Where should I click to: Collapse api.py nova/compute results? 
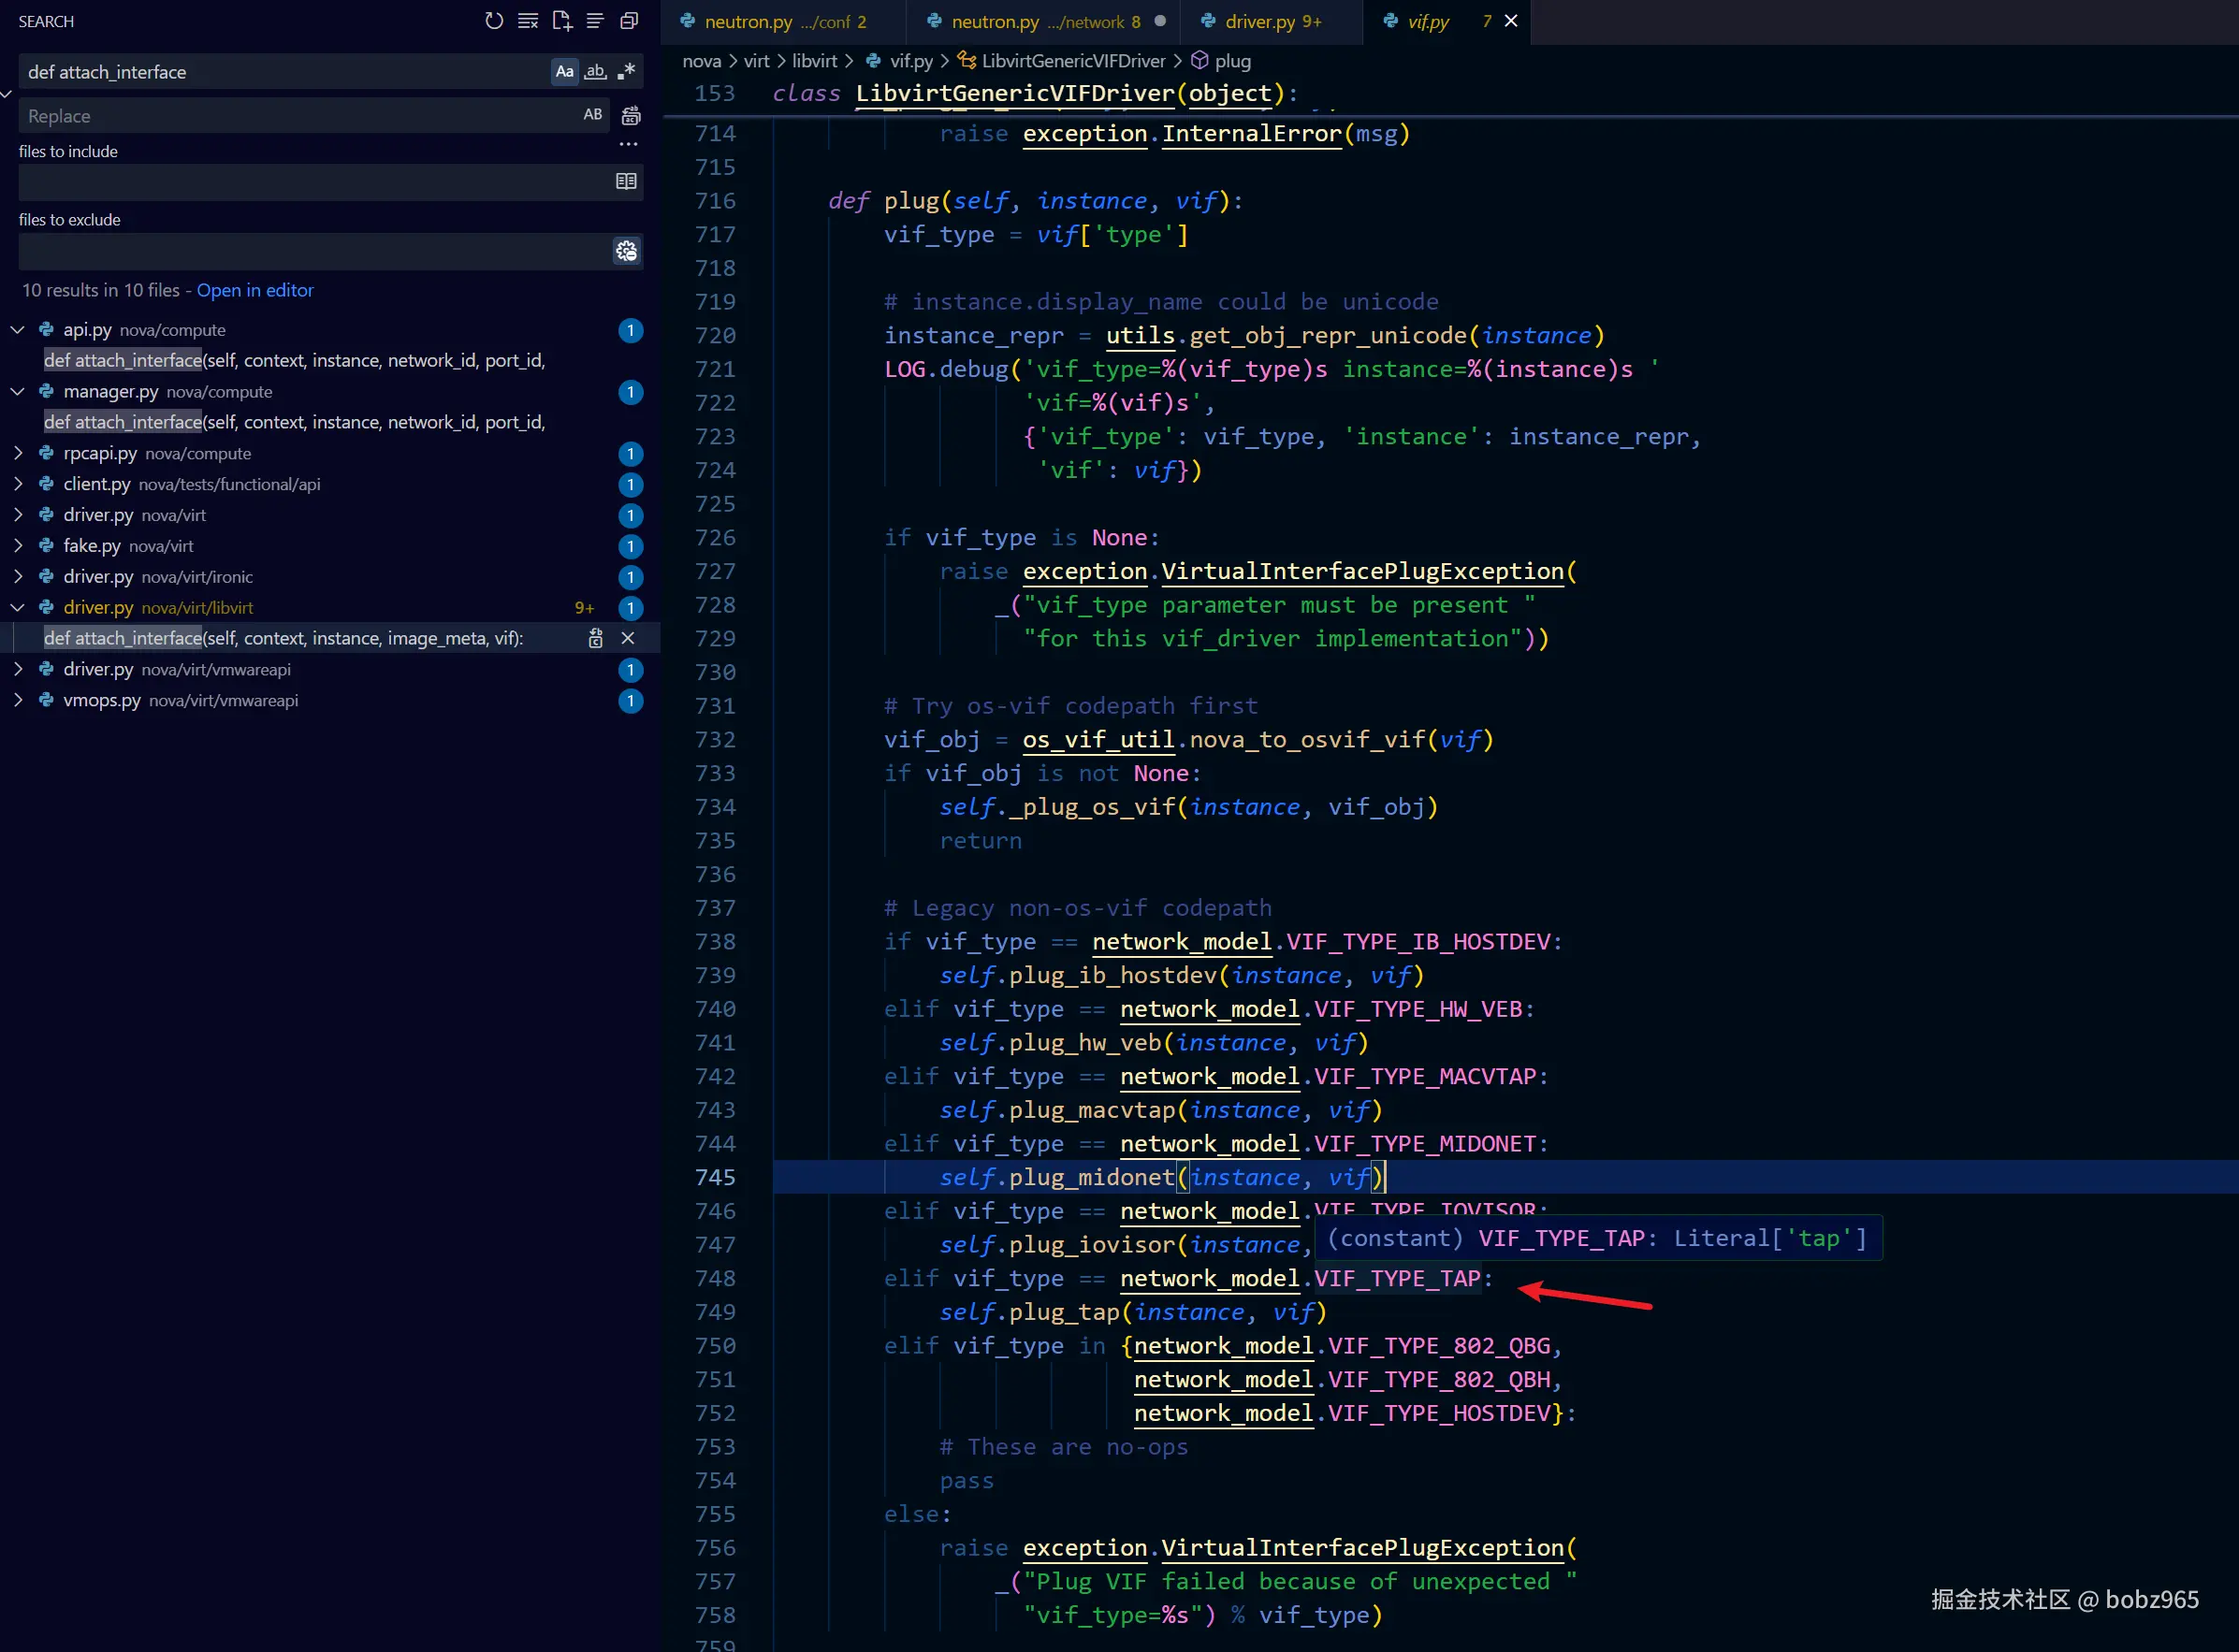pyautogui.click(x=18, y=329)
